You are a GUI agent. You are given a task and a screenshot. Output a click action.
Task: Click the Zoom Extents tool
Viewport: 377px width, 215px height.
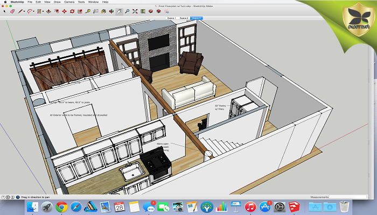(x=135, y=11)
